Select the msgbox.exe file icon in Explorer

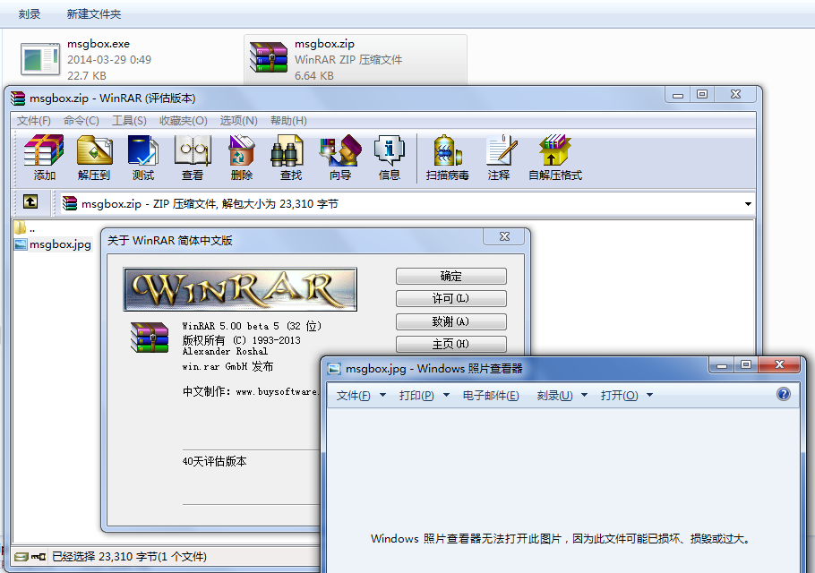coord(40,59)
